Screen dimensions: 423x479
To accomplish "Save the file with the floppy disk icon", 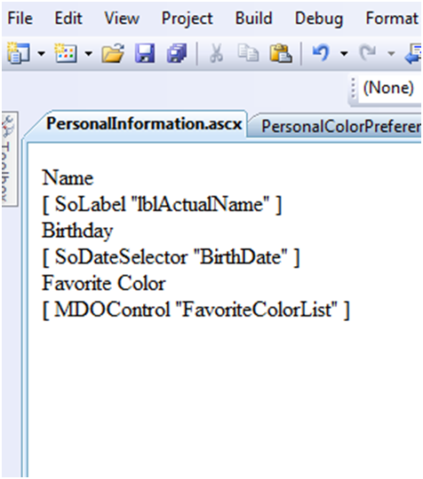I will 145,53.
